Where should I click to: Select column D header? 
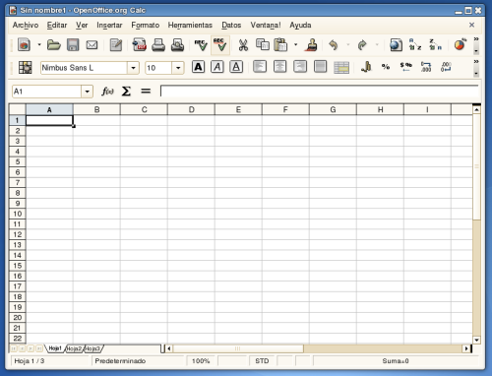pyautogui.click(x=191, y=109)
